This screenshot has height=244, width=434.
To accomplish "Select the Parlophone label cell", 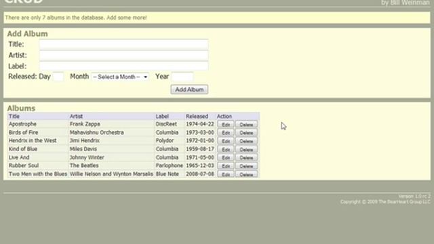I will (x=169, y=165).
